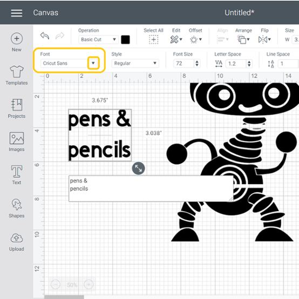Click inside the text edit box

point(151,188)
